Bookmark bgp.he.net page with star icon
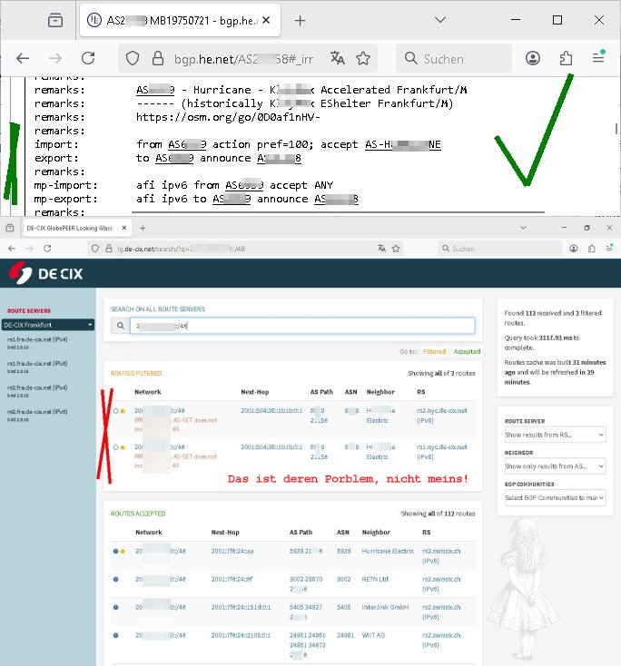 (x=363, y=58)
